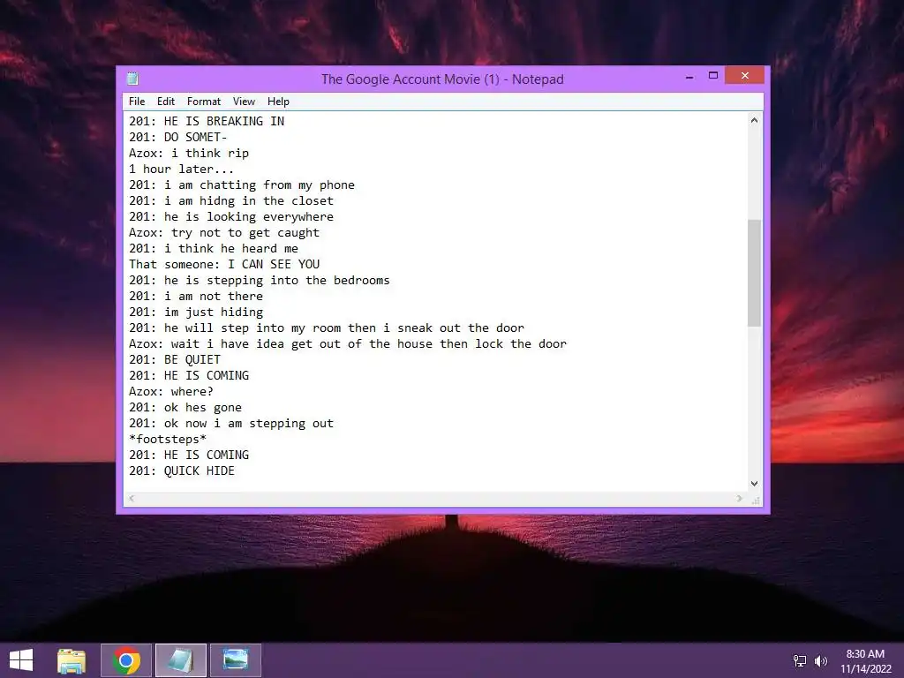Click the clock showing 8:30 AM
The height and width of the screenshot is (678, 904).
[x=865, y=654]
